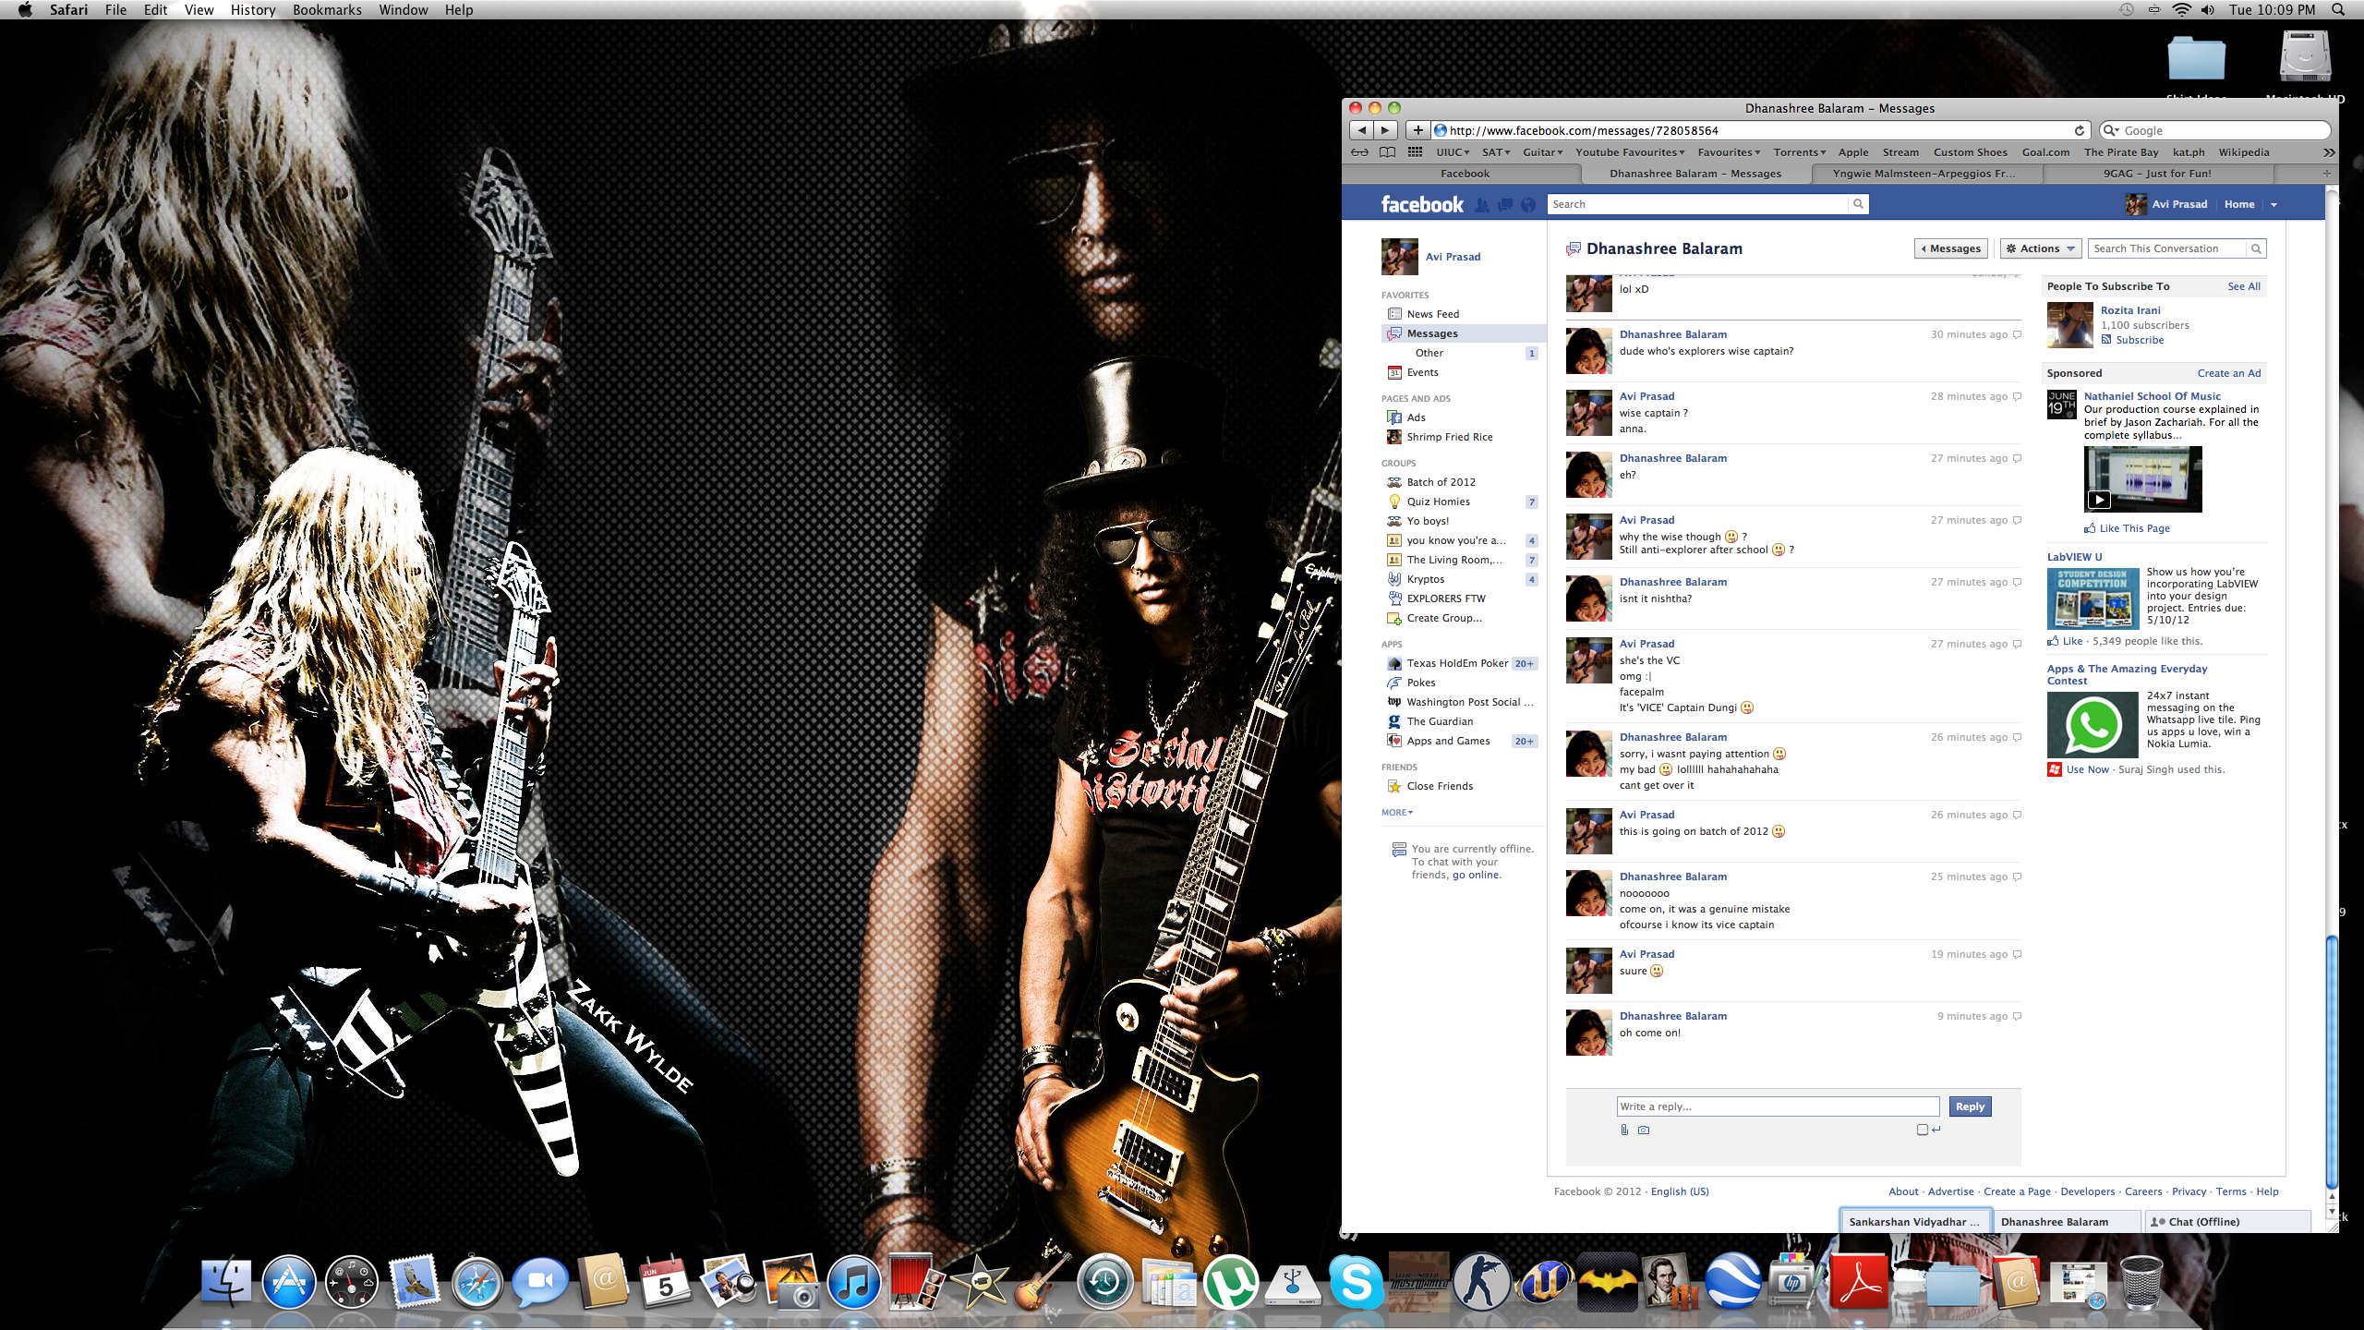Reload the page in Safari

[2080, 130]
